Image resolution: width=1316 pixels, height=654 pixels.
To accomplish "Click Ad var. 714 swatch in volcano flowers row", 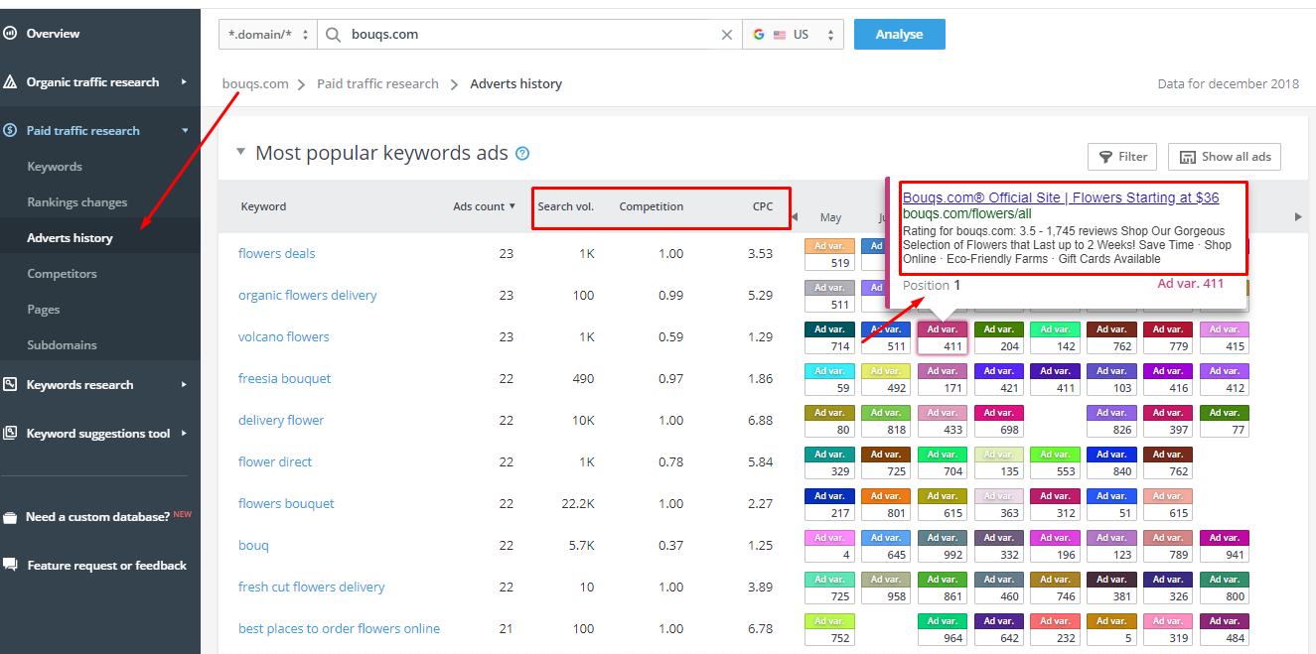I will (x=829, y=337).
